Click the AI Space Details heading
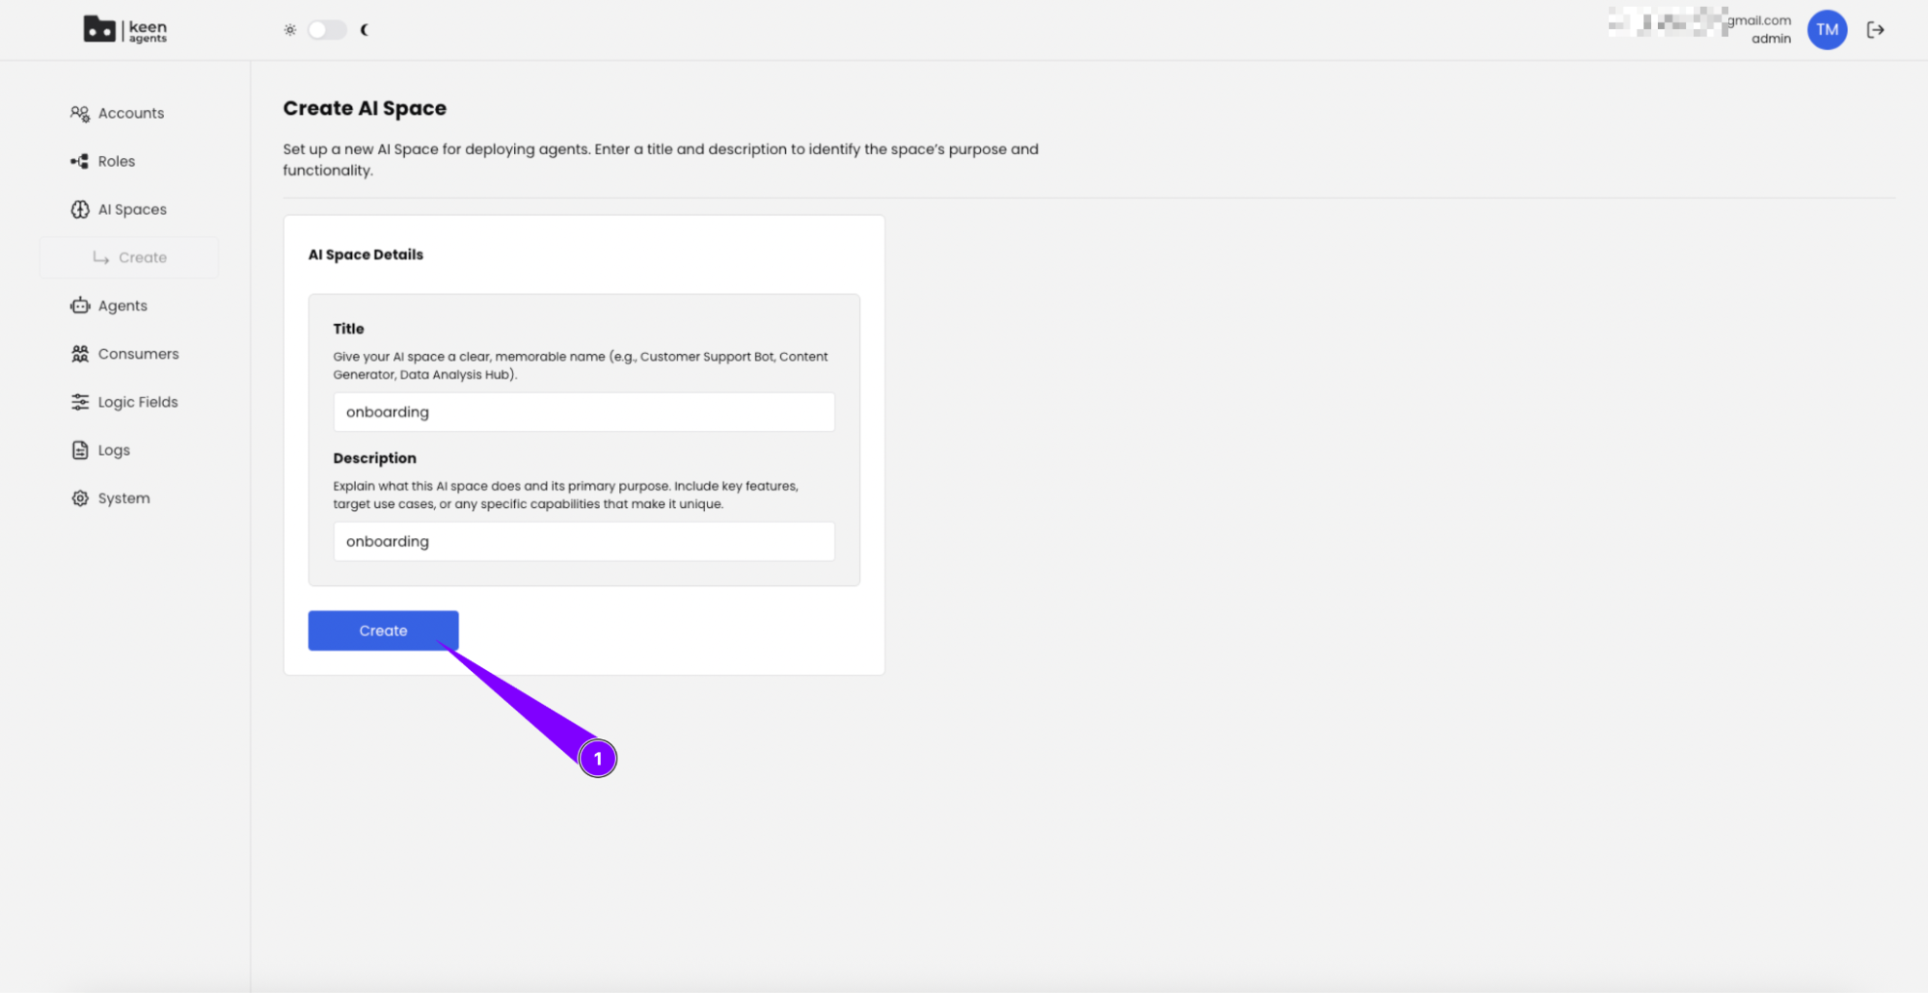Viewport: 1928px width, 993px height. tap(366, 255)
